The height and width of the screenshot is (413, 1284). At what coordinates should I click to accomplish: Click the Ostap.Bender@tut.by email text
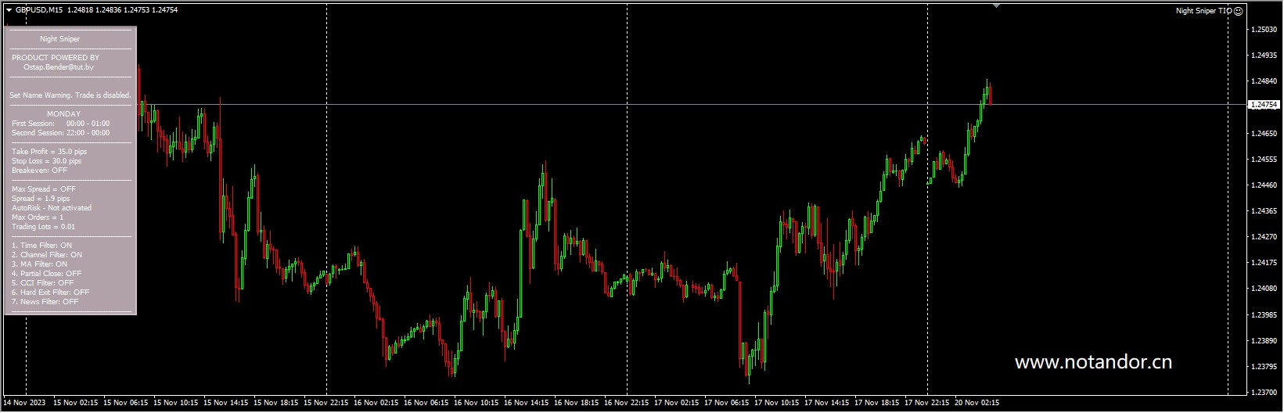[59, 67]
